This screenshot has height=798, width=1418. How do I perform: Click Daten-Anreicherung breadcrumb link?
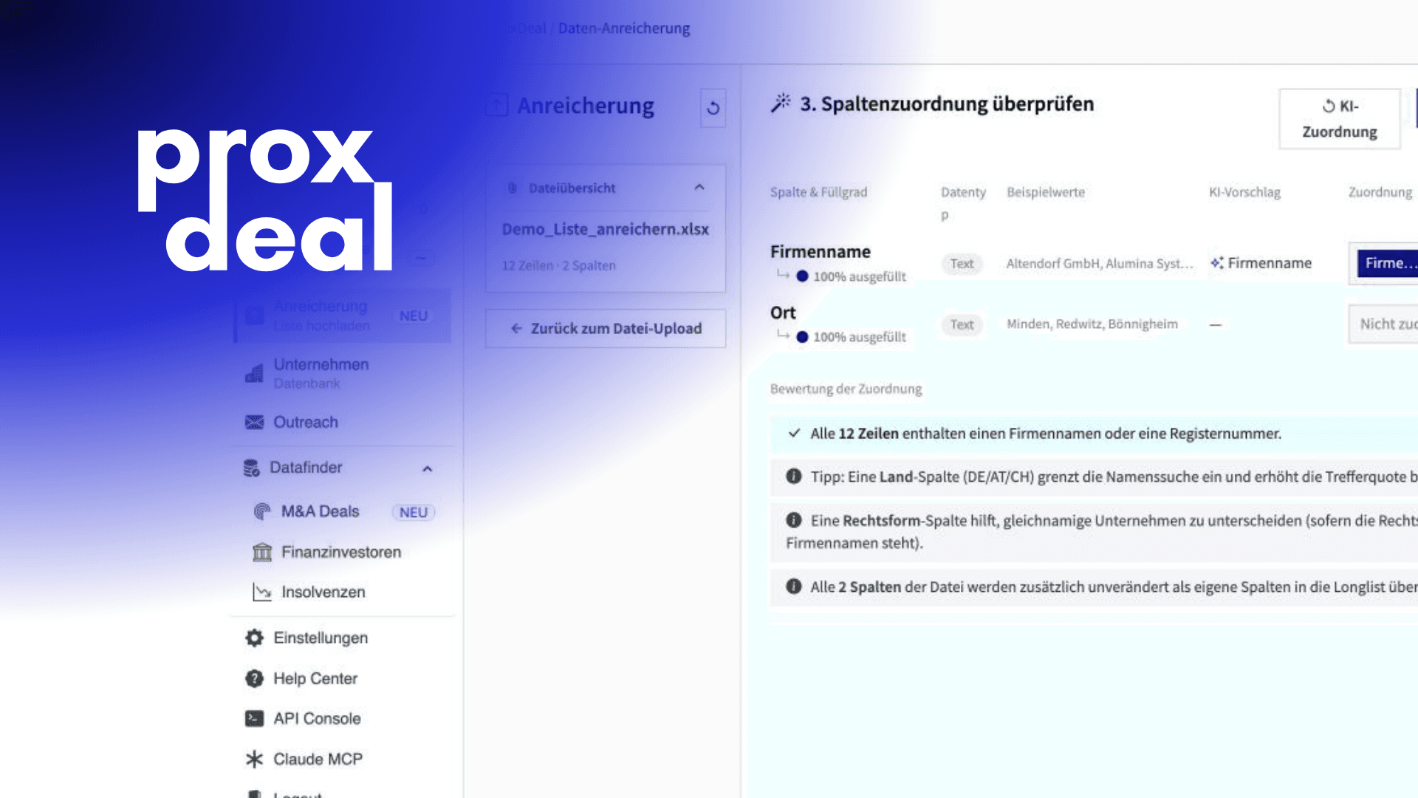point(624,28)
